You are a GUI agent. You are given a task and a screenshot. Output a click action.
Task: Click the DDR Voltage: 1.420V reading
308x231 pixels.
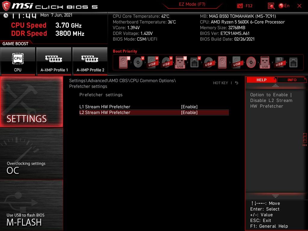133,33
